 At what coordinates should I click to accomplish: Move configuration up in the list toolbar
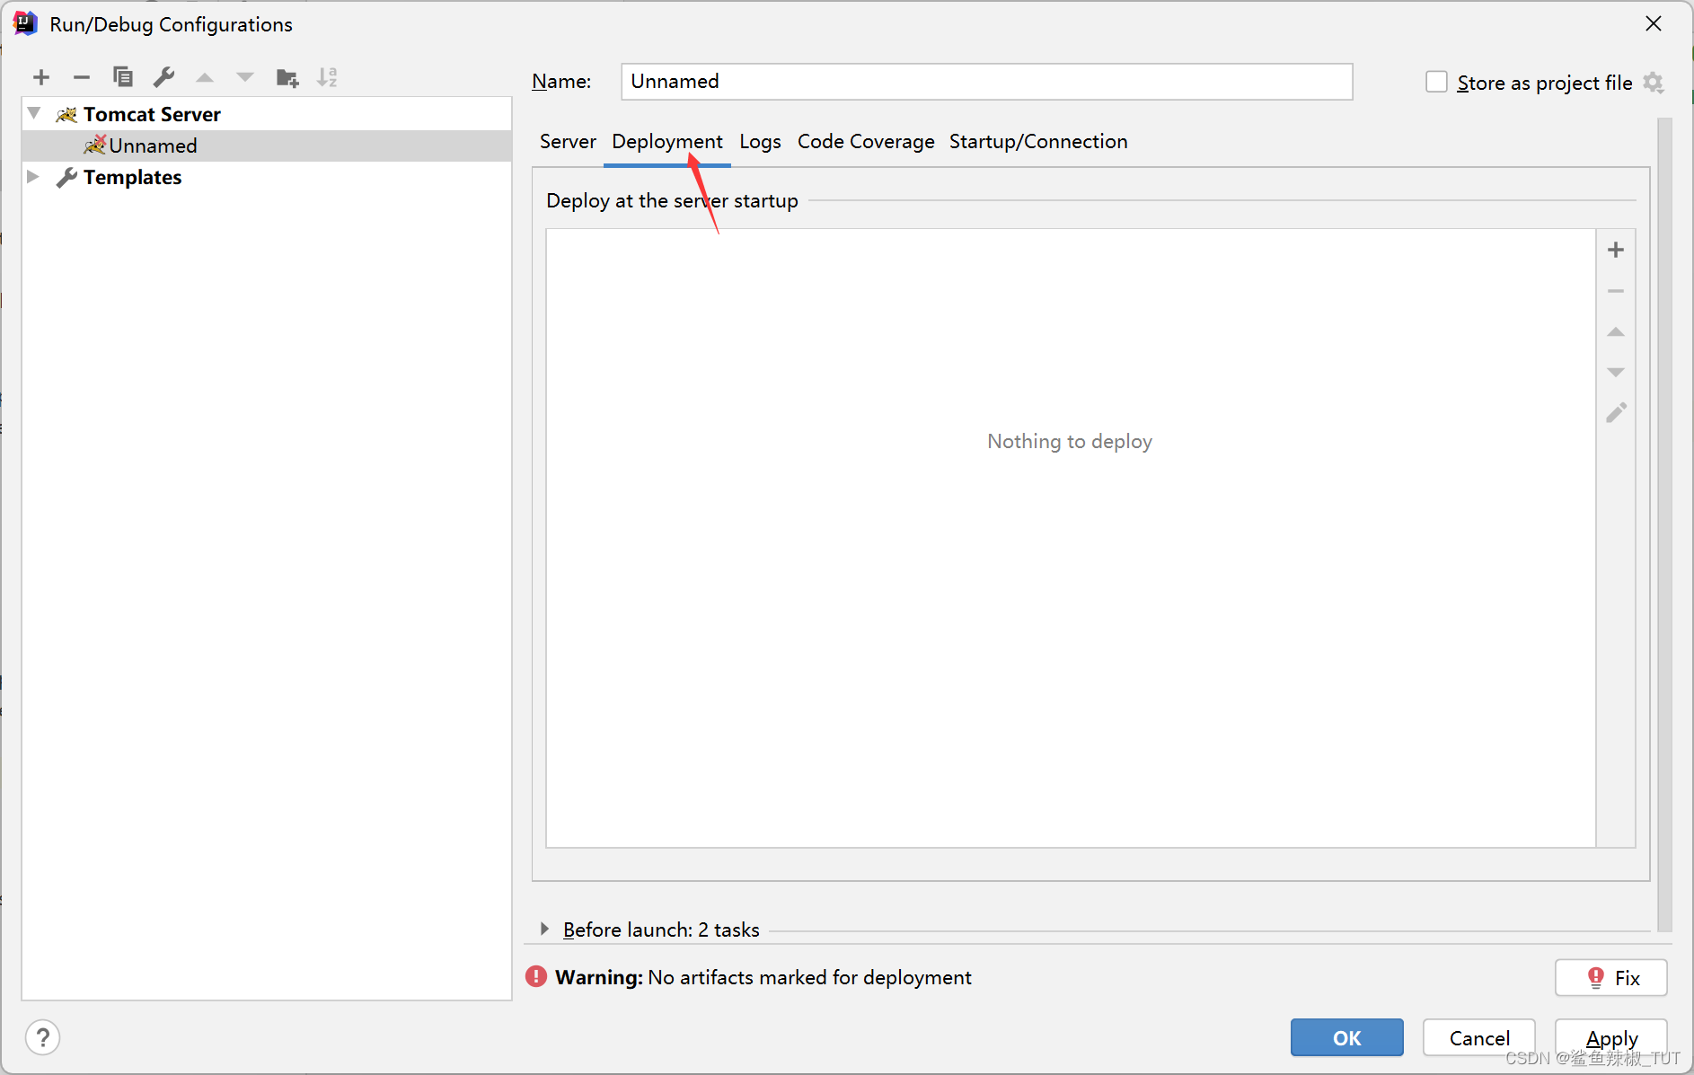click(x=205, y=77)
